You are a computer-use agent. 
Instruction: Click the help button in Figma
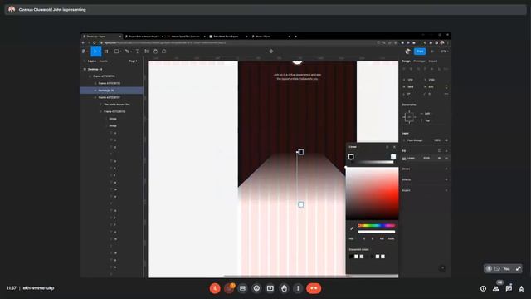click(x=442, y=268)
